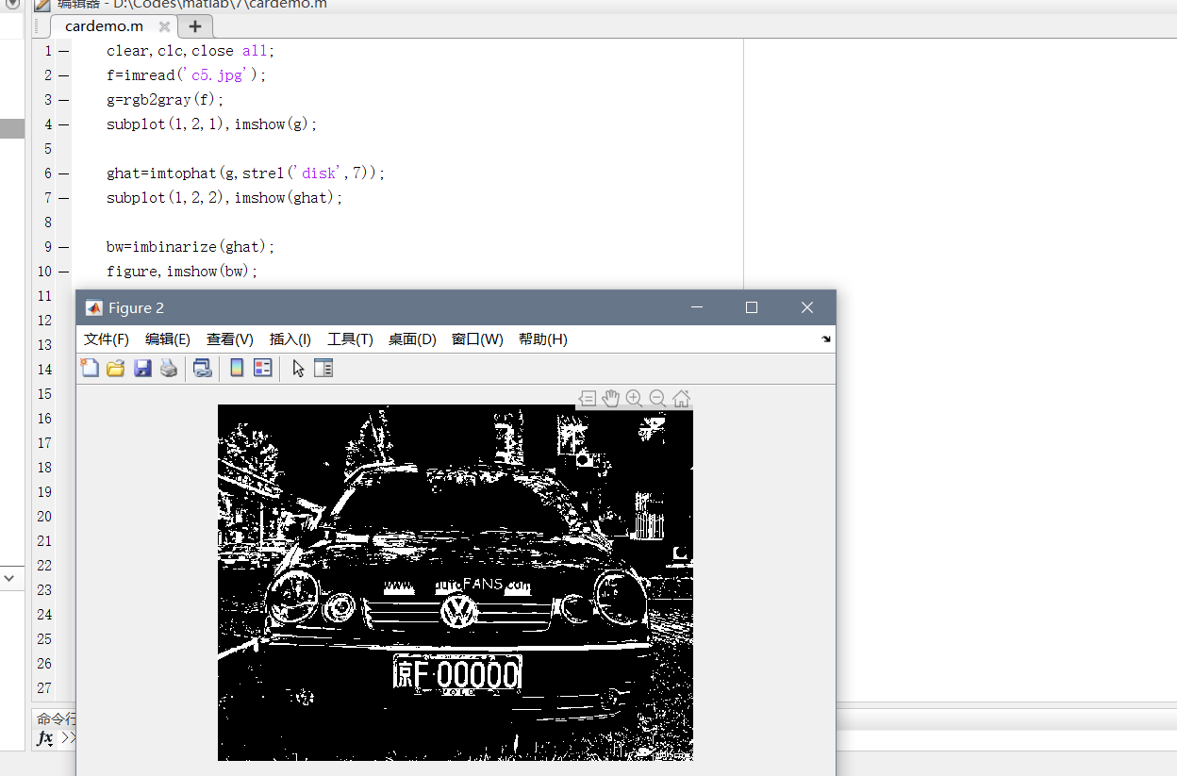Set breakpoint dash on line 3
Viewport: 1177px width, 776px height.
pyautogui.click(x=63, y=100)
